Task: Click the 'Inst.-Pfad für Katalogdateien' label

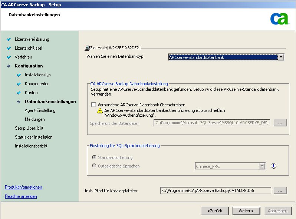Action: point(111,191)
